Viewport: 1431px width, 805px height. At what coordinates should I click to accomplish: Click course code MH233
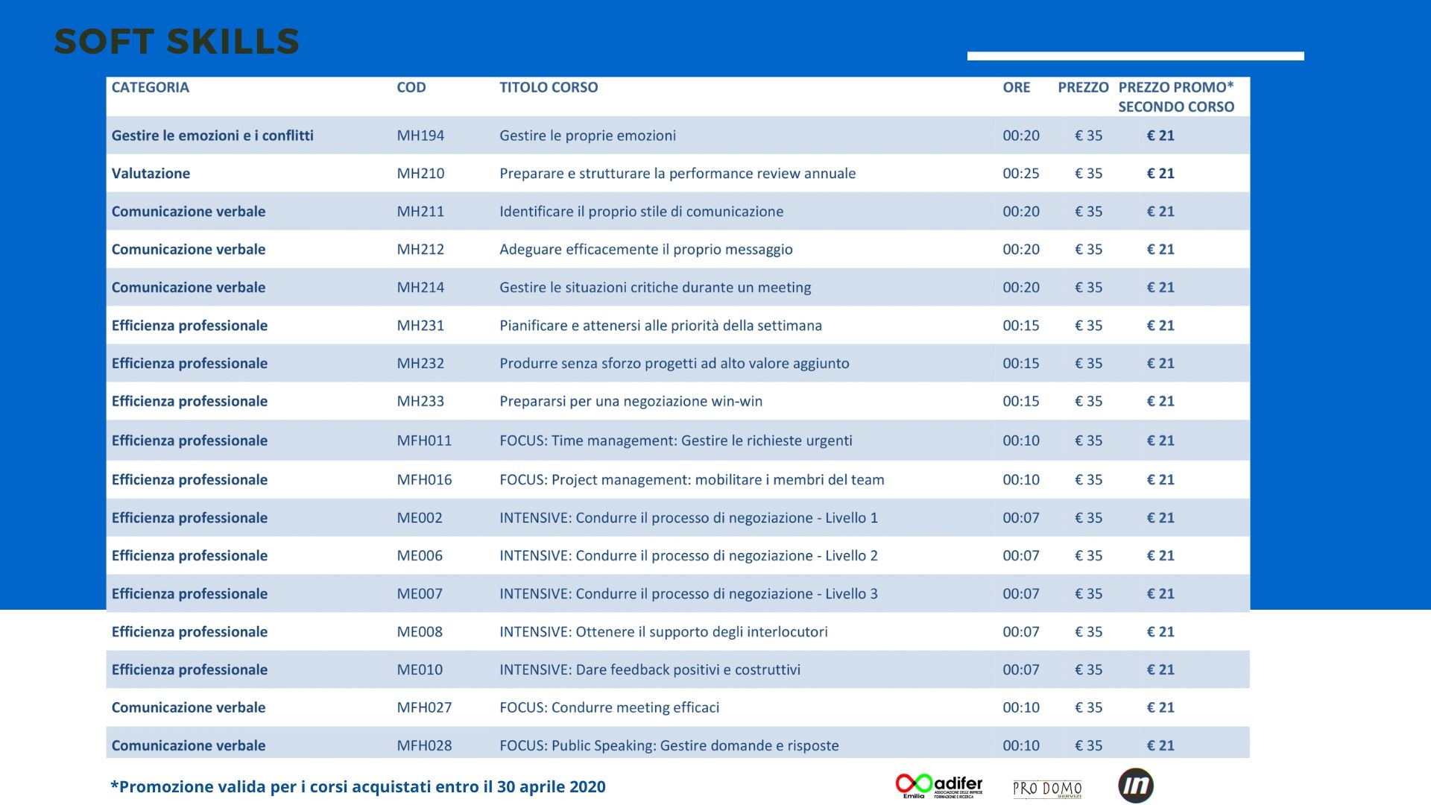420,402
